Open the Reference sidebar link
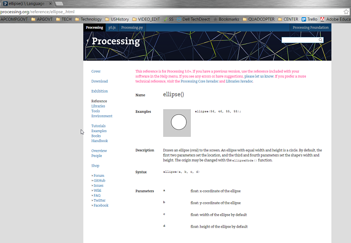This screenshot has height=243, width=351. (x=99, y=101)
